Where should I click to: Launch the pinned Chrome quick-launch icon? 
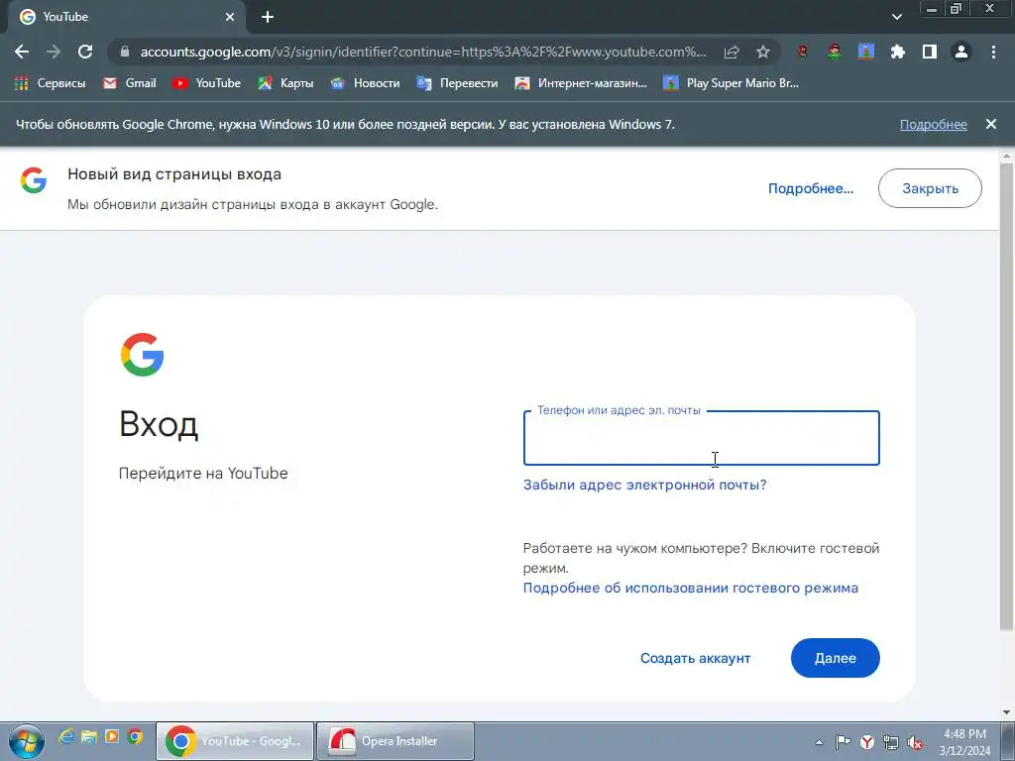135,736
